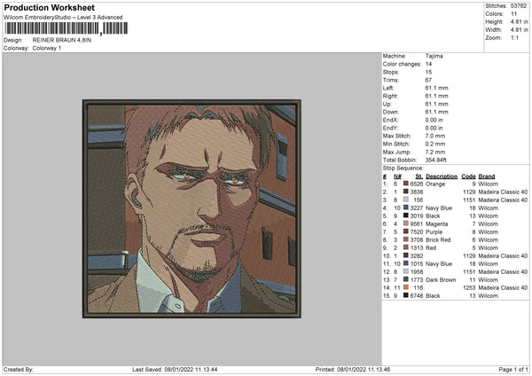Screen dimensions: 532x376
Task: Click the 'N#' column header
Action: coord(397,176)
